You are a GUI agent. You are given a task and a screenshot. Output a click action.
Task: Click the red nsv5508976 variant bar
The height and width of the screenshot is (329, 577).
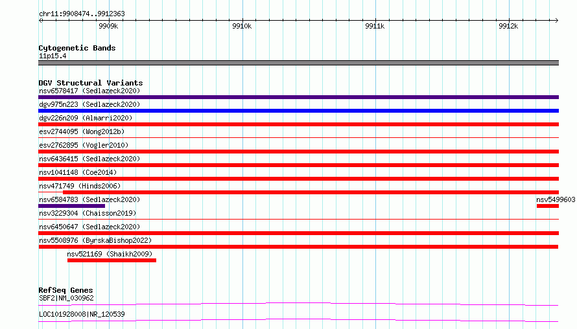[x=298, y=247]
